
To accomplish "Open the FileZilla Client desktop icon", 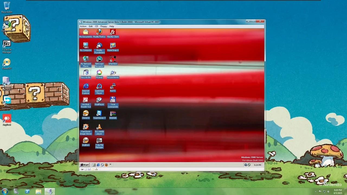I will [x=113, y=34].
